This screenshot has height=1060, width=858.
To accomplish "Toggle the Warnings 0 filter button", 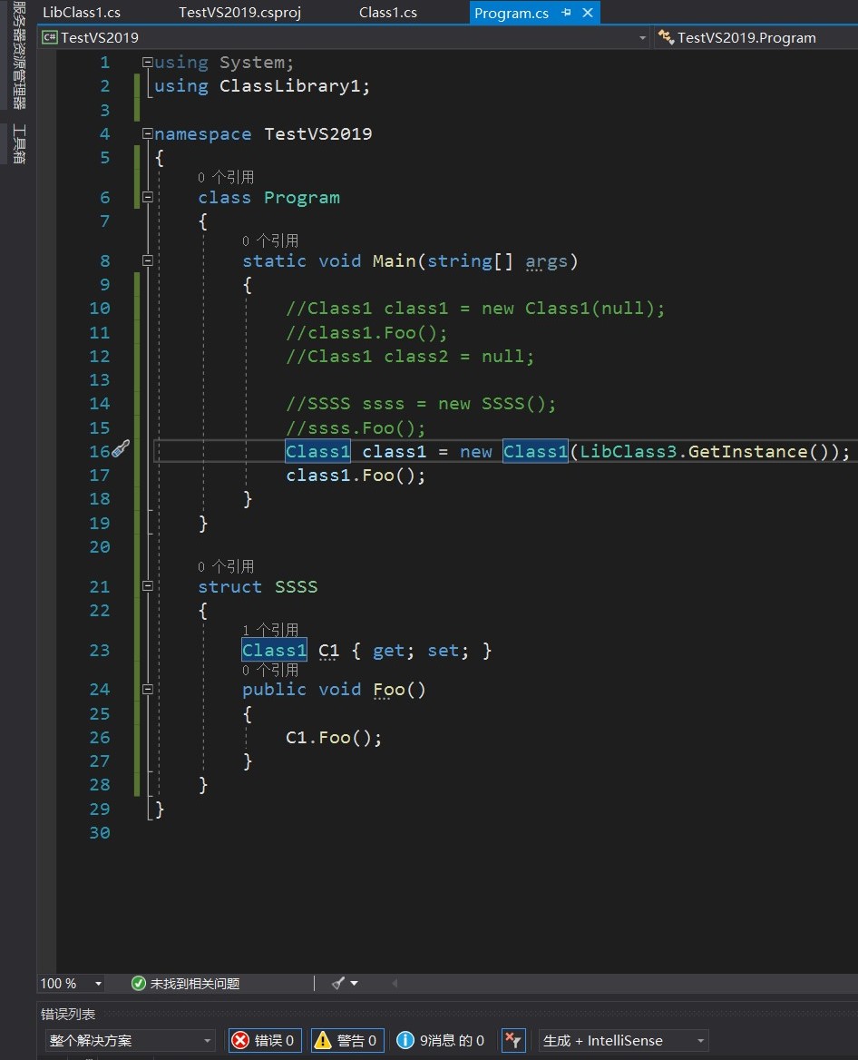I will click(347, 1041).
